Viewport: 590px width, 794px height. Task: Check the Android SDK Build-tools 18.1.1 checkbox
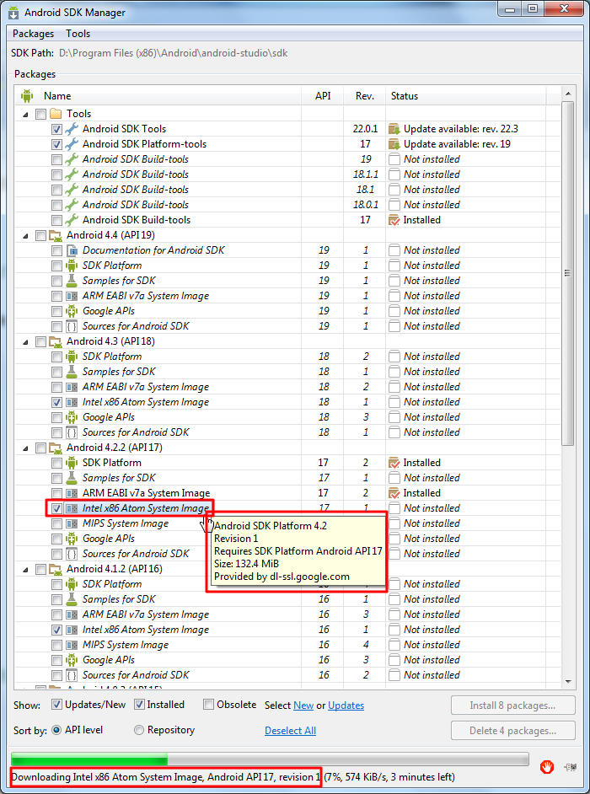pyautogui.click(x=56, y=174)
